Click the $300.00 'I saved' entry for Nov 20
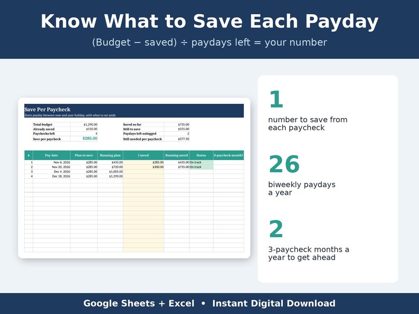This screenshot has width=419, height=314. pyautogui.click(x=144, y=167)
